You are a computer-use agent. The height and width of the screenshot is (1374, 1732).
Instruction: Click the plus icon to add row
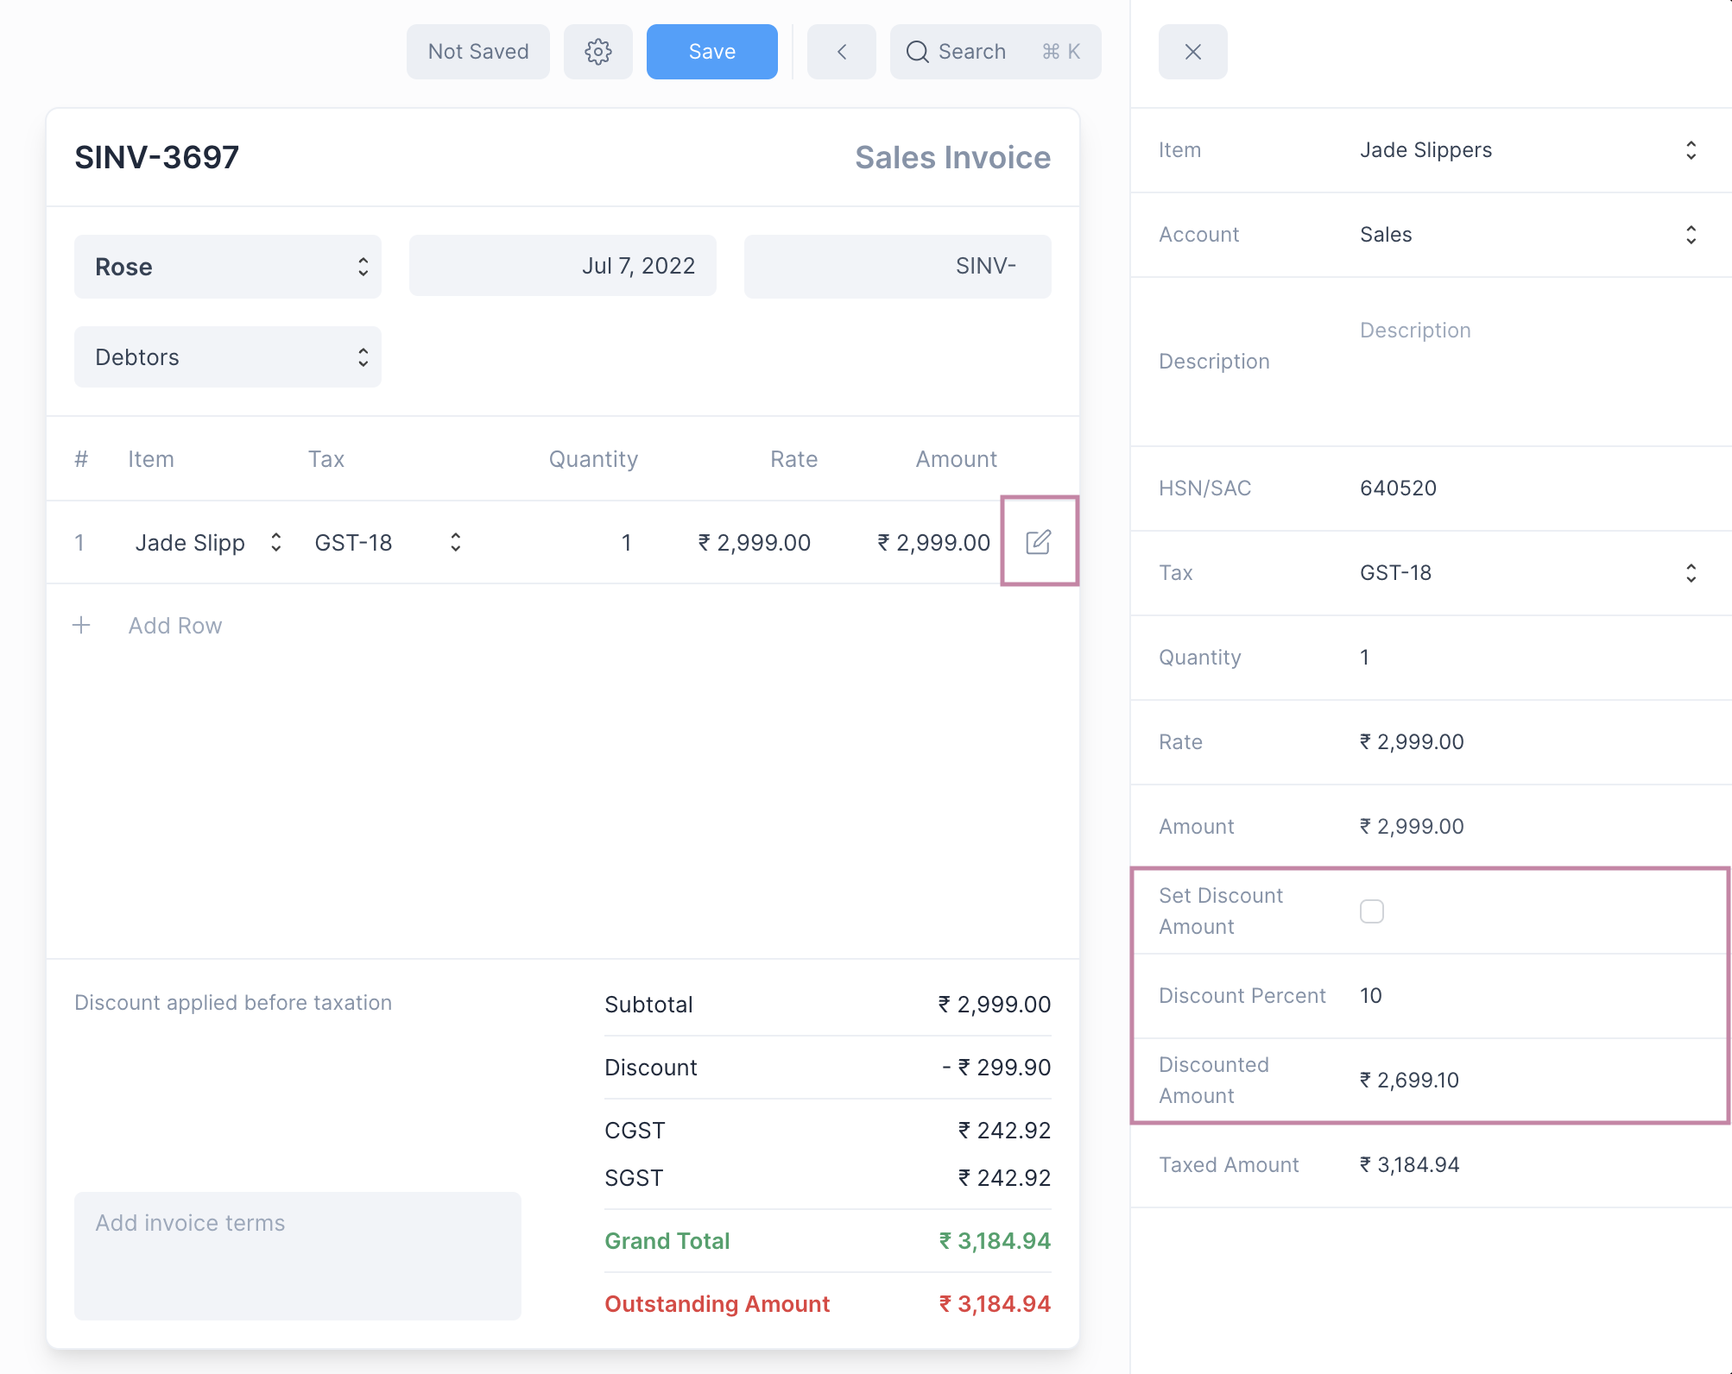point(81,626)
